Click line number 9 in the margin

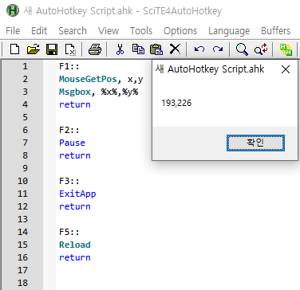[25, 168]
